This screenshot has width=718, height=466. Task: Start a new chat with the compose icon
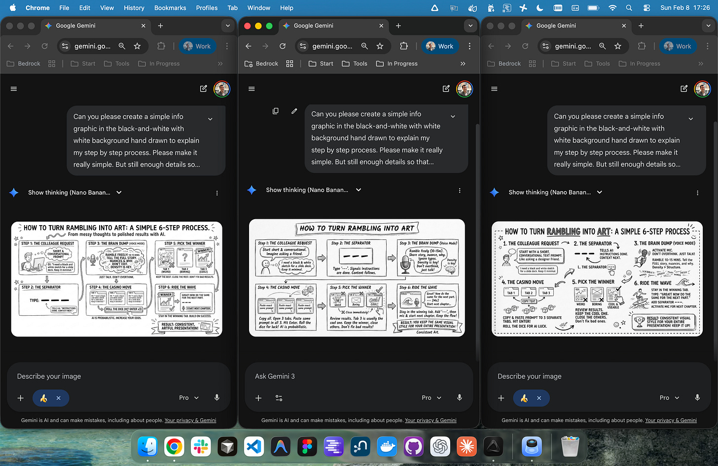click(x=446, y=89)
